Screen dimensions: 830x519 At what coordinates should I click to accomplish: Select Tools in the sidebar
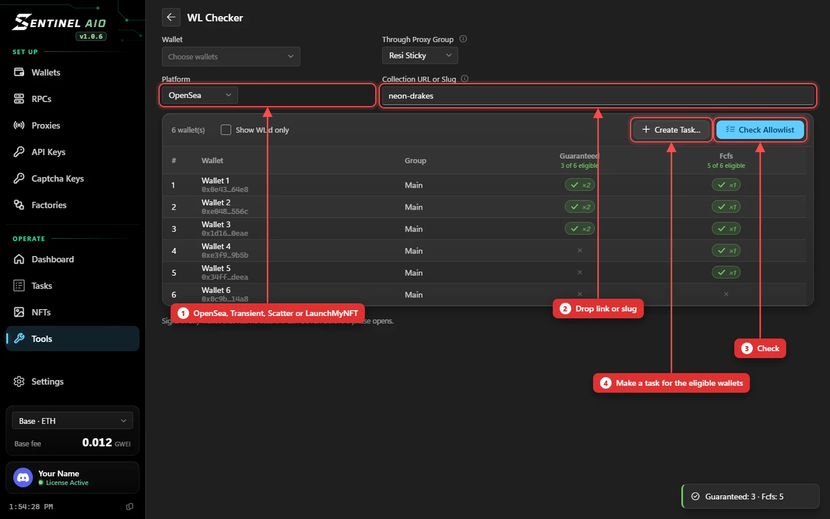(x=73, y=339)
